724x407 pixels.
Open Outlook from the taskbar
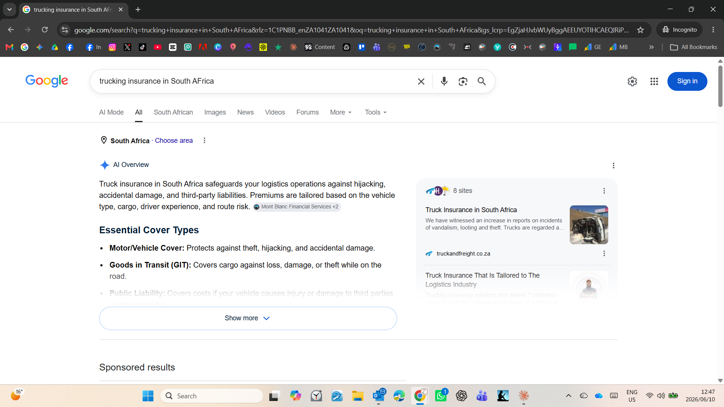(x=379, y=396)
